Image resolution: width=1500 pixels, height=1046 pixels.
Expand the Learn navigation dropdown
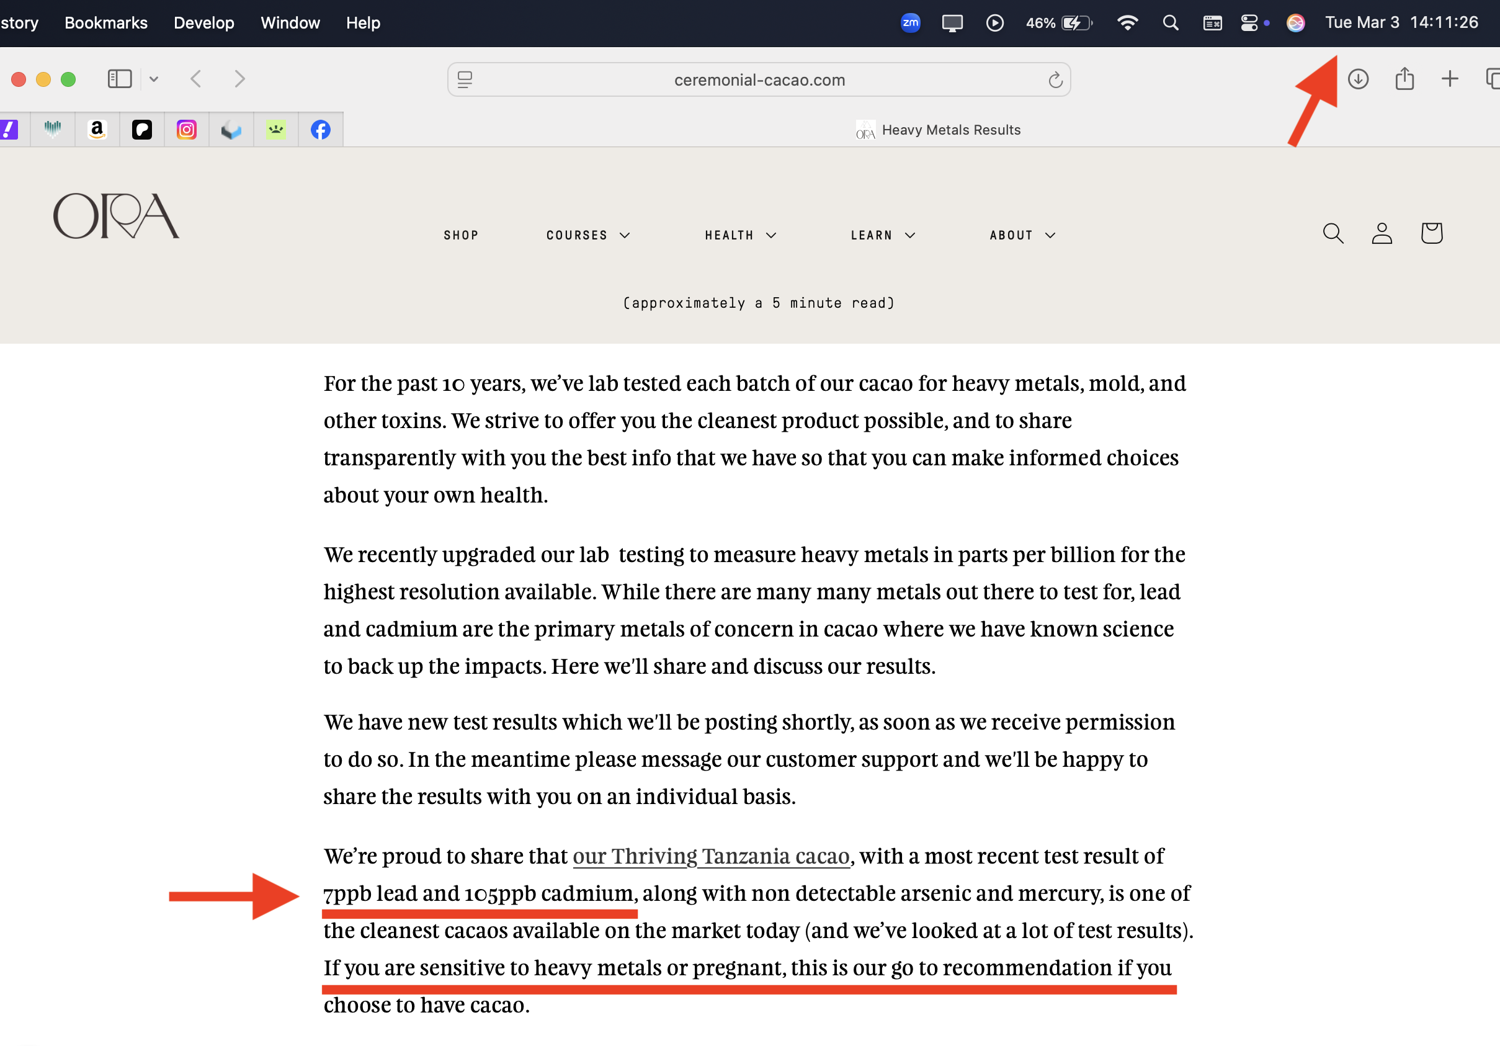pos(883,235)
